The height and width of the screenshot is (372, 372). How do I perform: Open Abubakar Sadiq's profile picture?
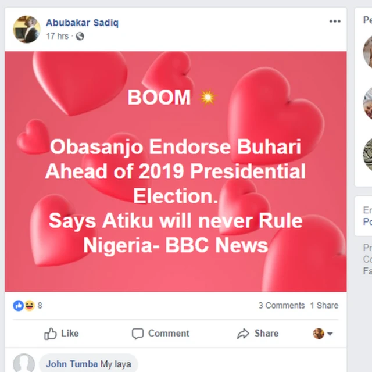click(x=27, y=29)
